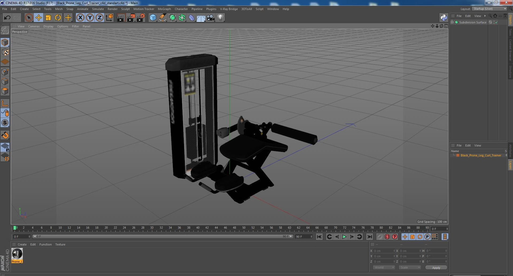Toggle the coordinate system button
Image resolution: width=513 pixels, height=276 pixels.
pos(109,18)
